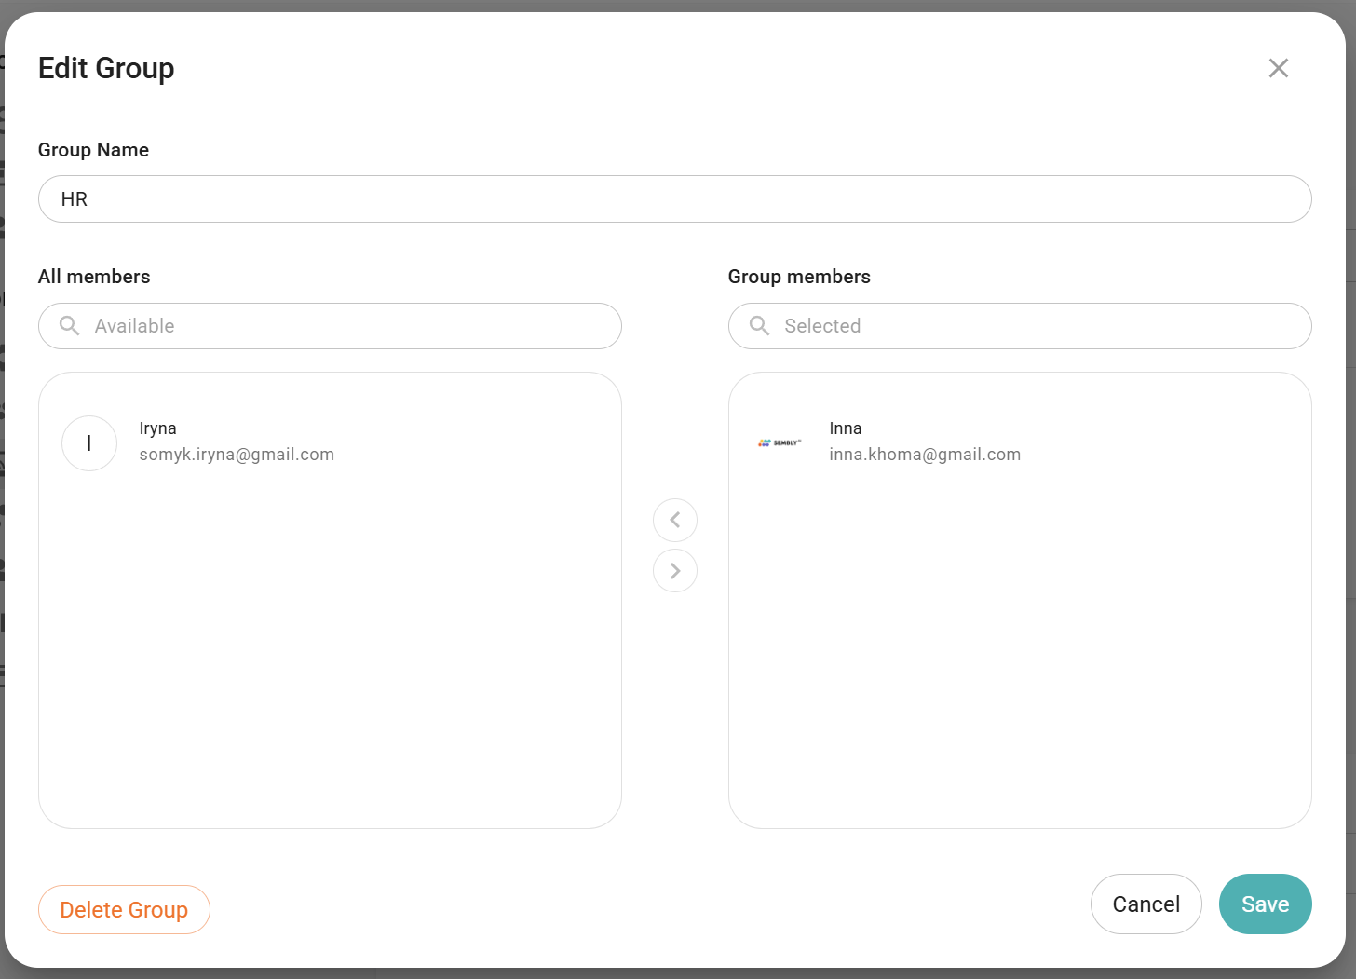Save the group changes
The width and height of the screenshot is (1356, 979).
click(x=1265, y=904)
